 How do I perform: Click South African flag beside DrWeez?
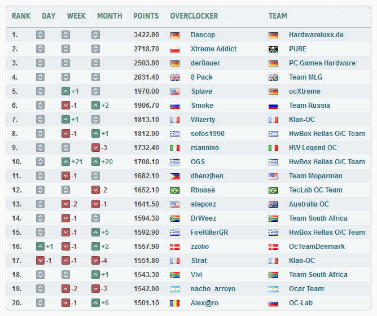175,218
